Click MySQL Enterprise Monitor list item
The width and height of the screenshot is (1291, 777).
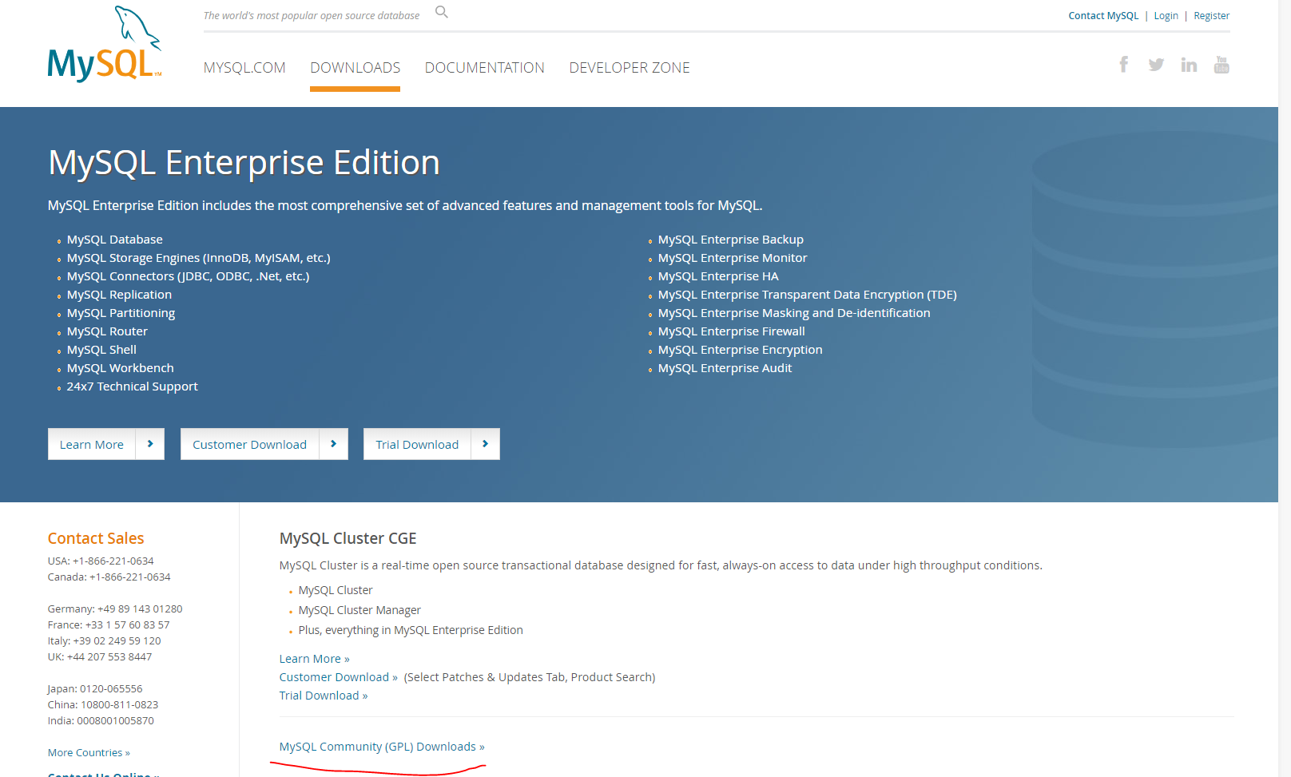(733, 258)
